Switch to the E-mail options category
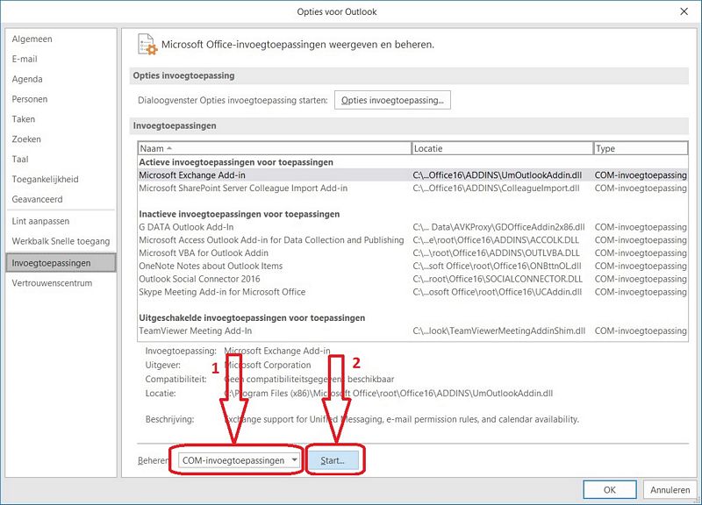Screen dimensions: 702x505 pos(25,59)
